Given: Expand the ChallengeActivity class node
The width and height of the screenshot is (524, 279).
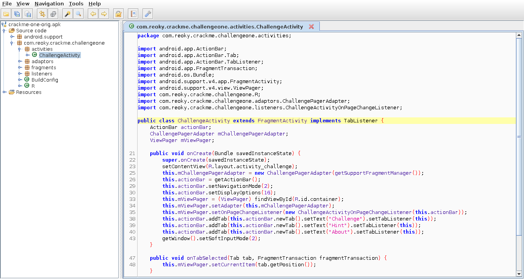Looking at the screenshot, I should [27, 55].
